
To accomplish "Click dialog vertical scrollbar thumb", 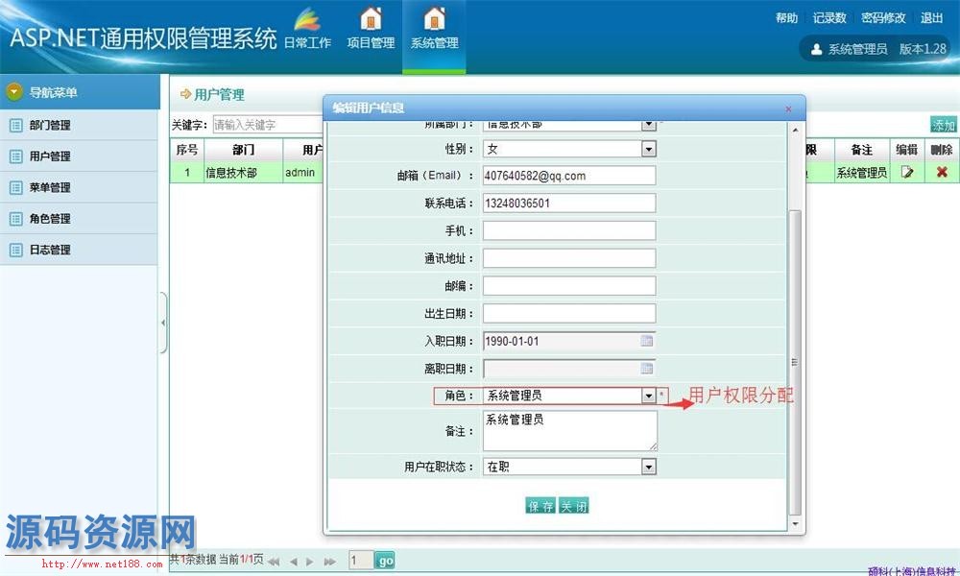I will pos(795,362).
